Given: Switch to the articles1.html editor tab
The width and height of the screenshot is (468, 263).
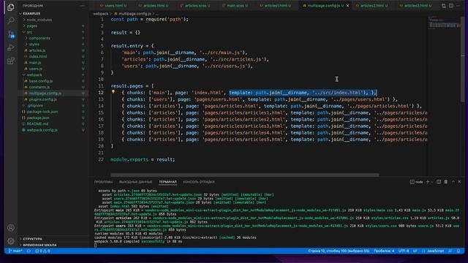Looking at the screenshot, I should 276,6.
